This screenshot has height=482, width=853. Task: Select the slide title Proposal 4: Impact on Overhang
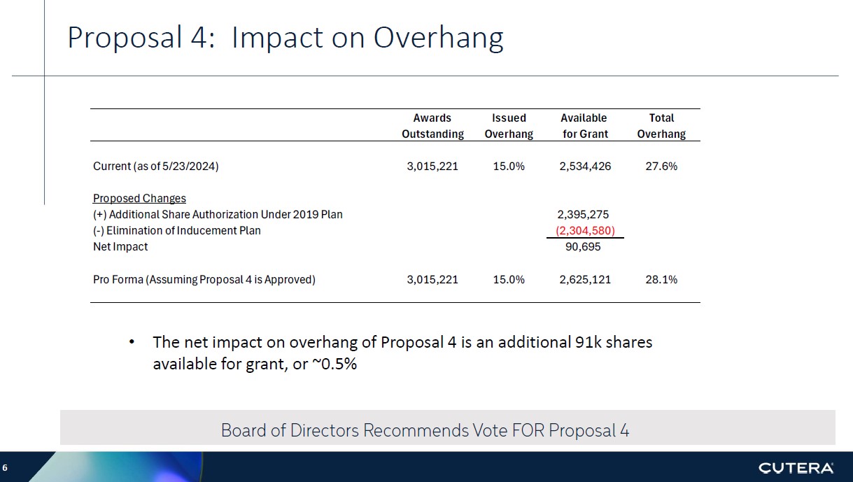[x=285, y=38]
